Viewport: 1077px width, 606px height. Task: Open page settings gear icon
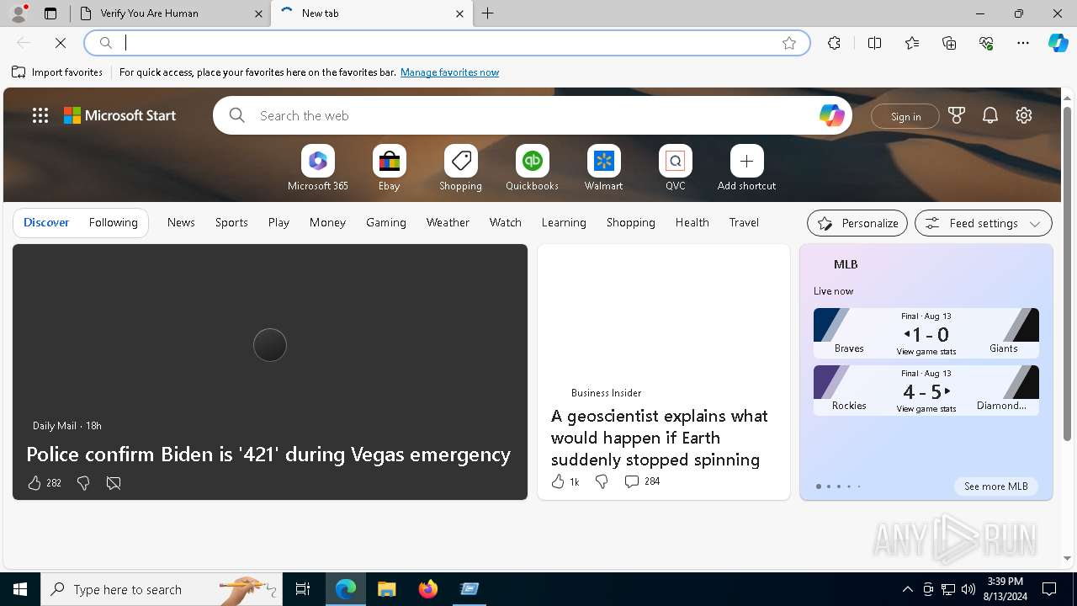tap(1024, 115)
